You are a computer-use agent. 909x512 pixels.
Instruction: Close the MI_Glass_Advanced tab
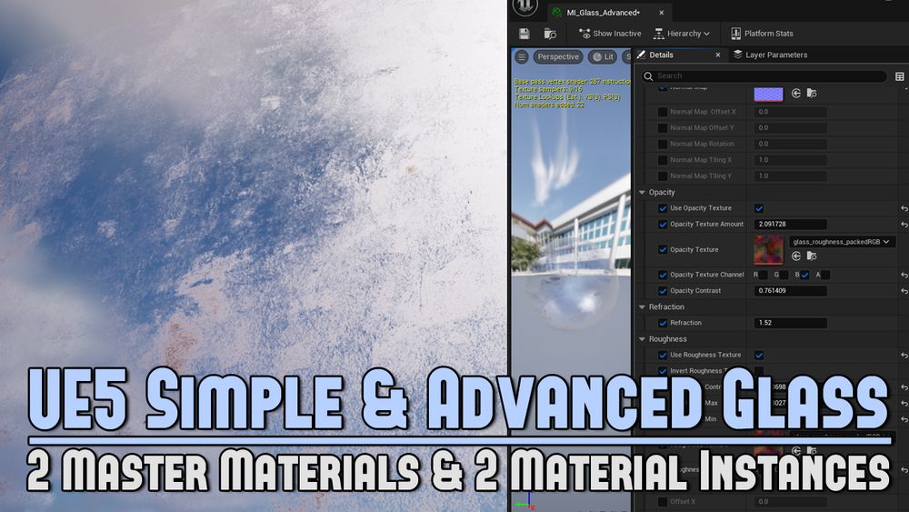pyautogui.click(x=662, y=12)
